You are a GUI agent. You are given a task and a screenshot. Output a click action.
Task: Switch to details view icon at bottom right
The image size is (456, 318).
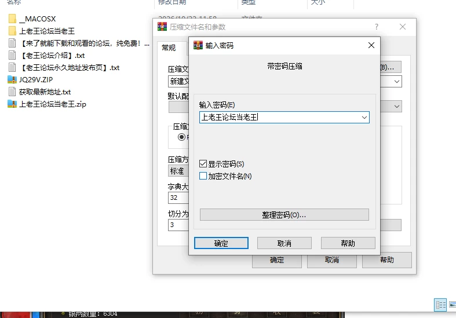pos(440,305)
